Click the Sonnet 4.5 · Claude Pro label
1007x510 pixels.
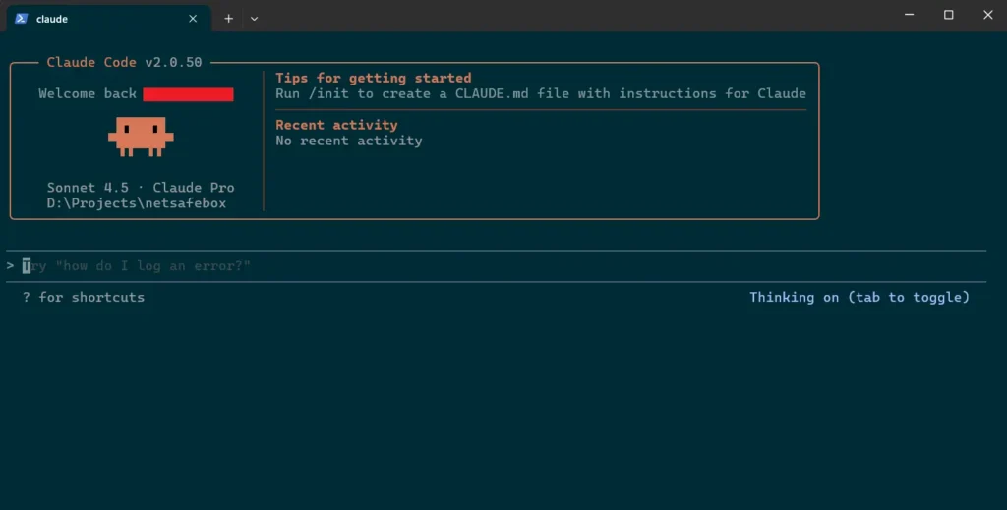141,187
